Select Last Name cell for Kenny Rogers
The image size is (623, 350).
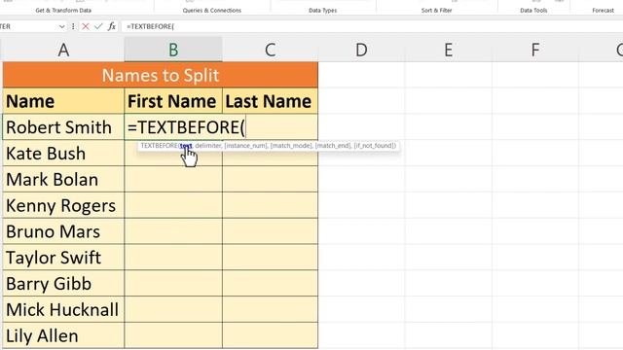271,205
